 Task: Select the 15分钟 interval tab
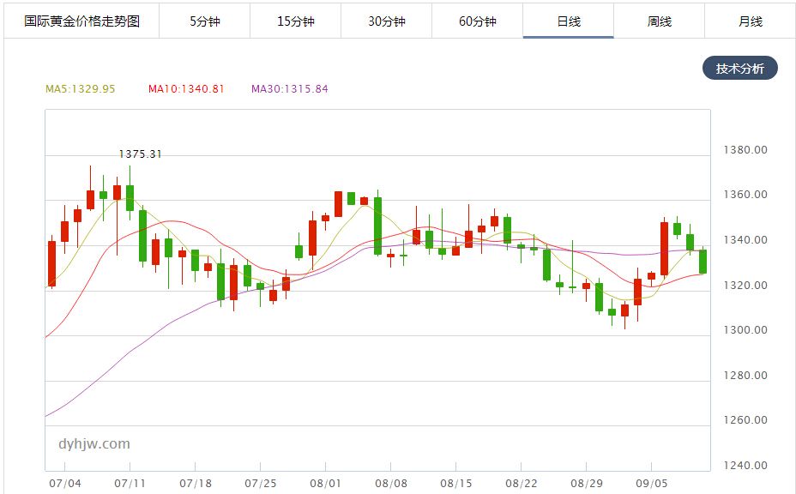point(295,21)
